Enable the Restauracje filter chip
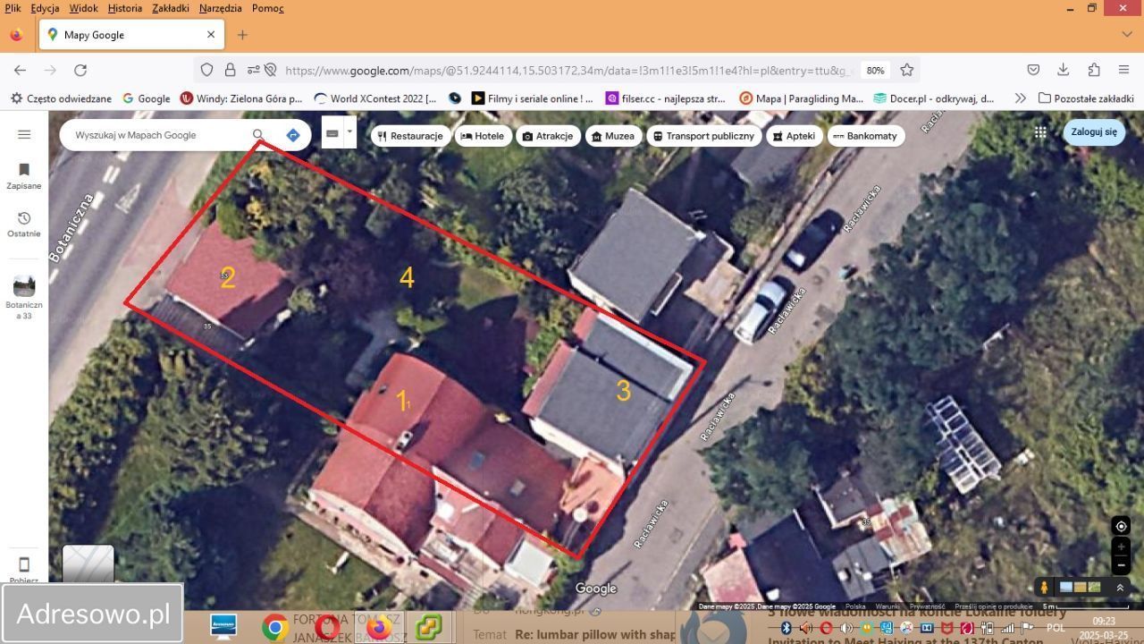 pyautogui.click(x=410, y=136)
